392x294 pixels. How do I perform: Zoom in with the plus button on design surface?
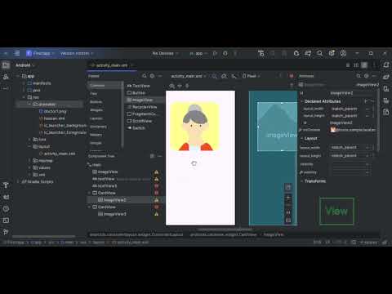(288, 198)
